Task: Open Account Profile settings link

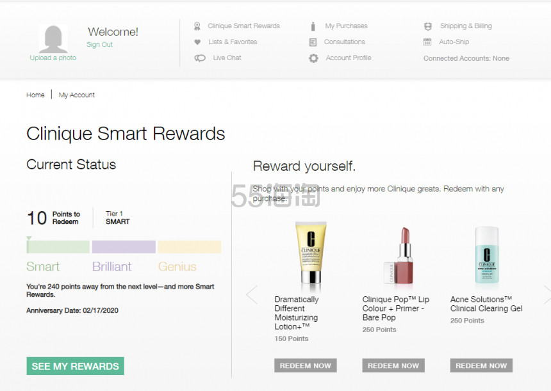Action: click(349, 58)
